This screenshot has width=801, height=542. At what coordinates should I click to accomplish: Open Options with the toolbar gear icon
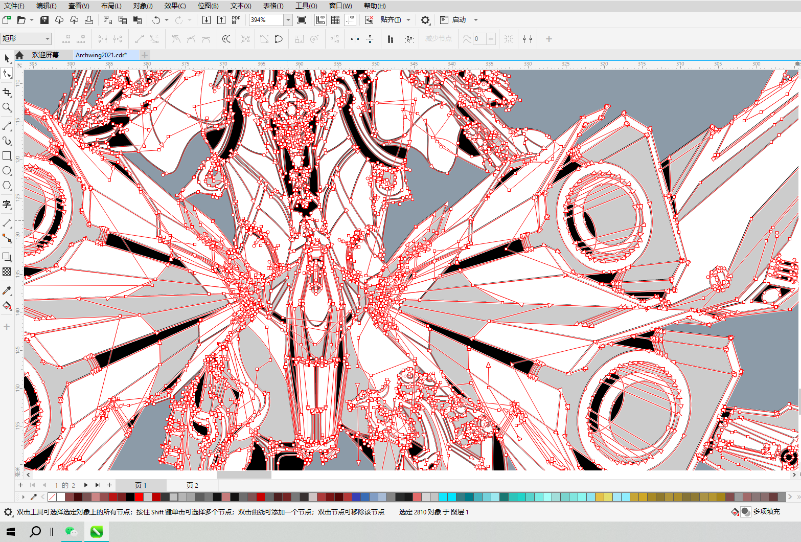[x=425, y=20]
